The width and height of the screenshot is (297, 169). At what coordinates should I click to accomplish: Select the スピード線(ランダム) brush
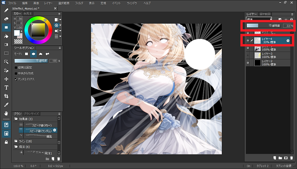[40, 130]
